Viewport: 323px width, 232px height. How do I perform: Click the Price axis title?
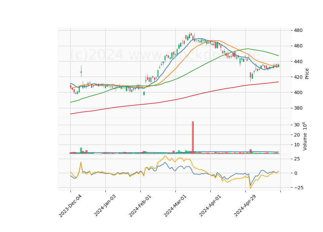pos(307,74)
